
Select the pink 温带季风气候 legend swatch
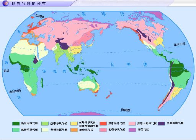103,130
